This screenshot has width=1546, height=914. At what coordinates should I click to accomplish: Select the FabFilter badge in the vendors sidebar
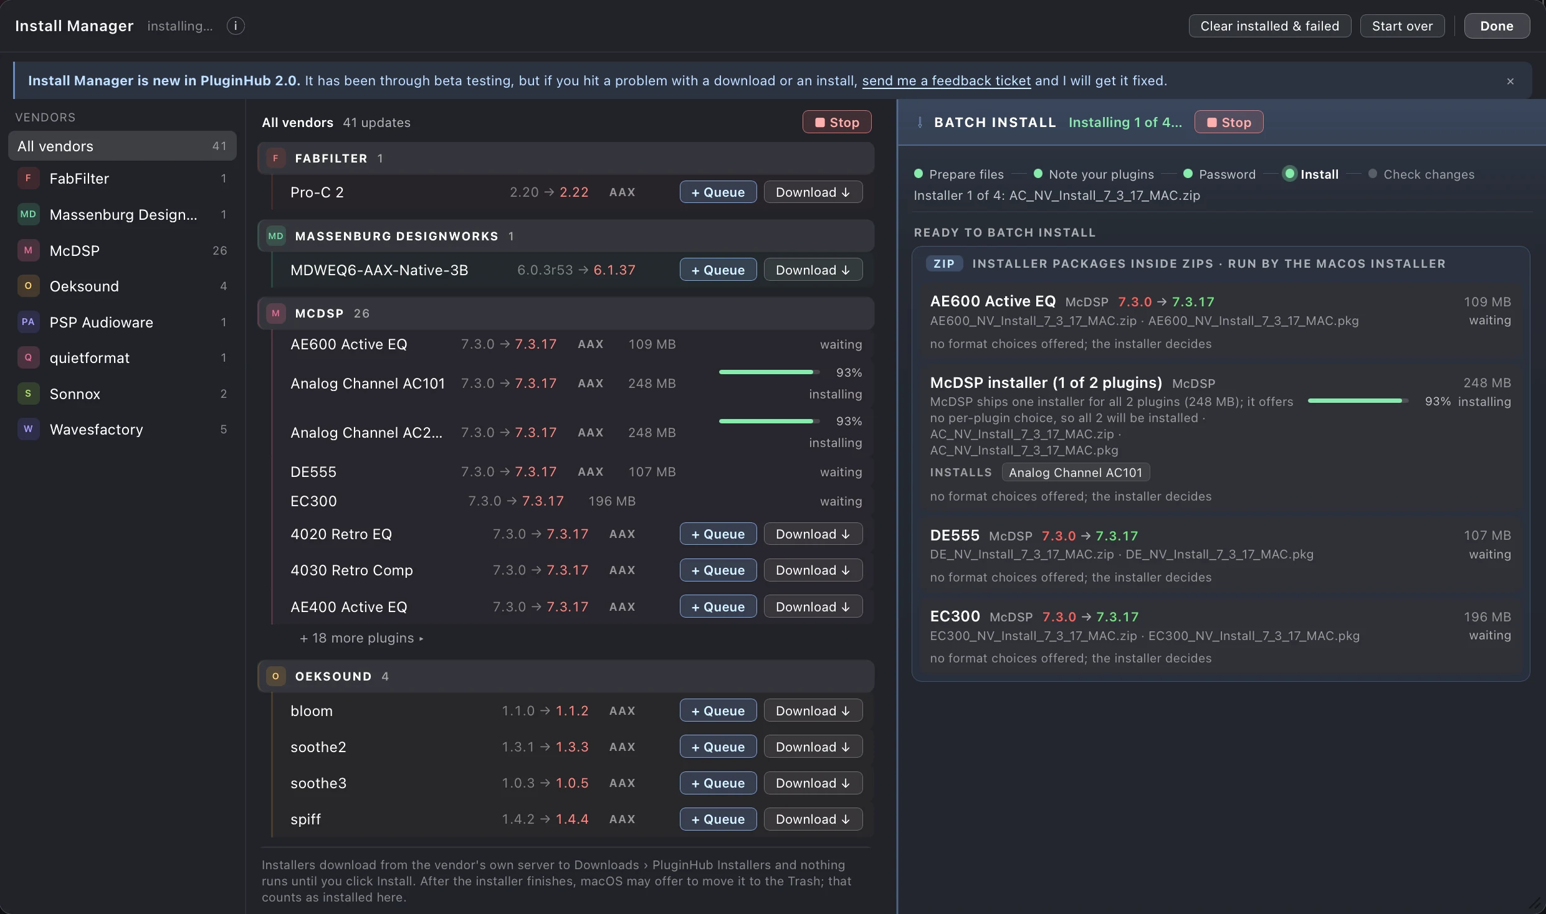coord(28,179)
